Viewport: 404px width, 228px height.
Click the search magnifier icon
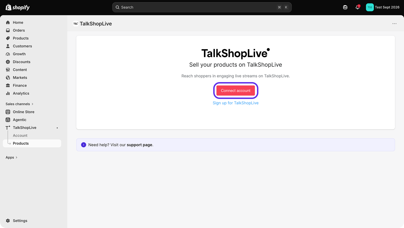[118, 7]
